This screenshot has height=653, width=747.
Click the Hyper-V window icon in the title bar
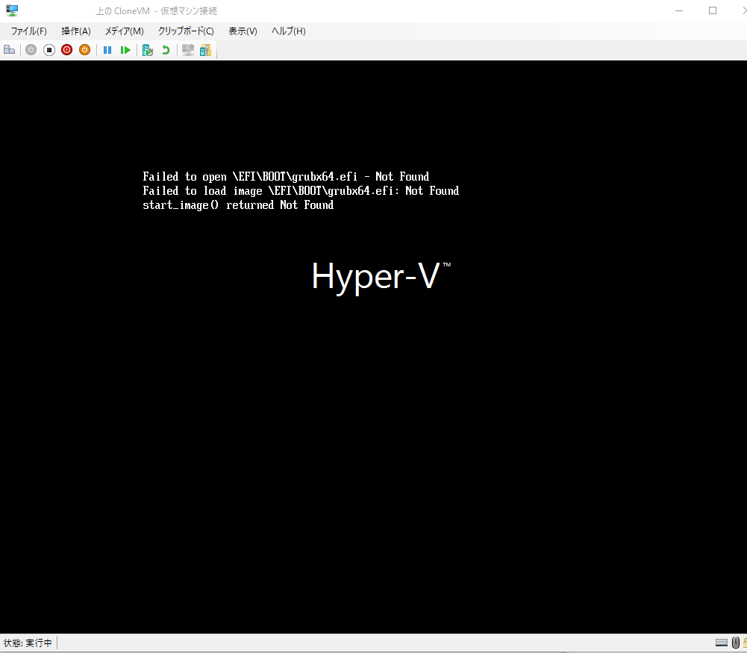(11, 10)
